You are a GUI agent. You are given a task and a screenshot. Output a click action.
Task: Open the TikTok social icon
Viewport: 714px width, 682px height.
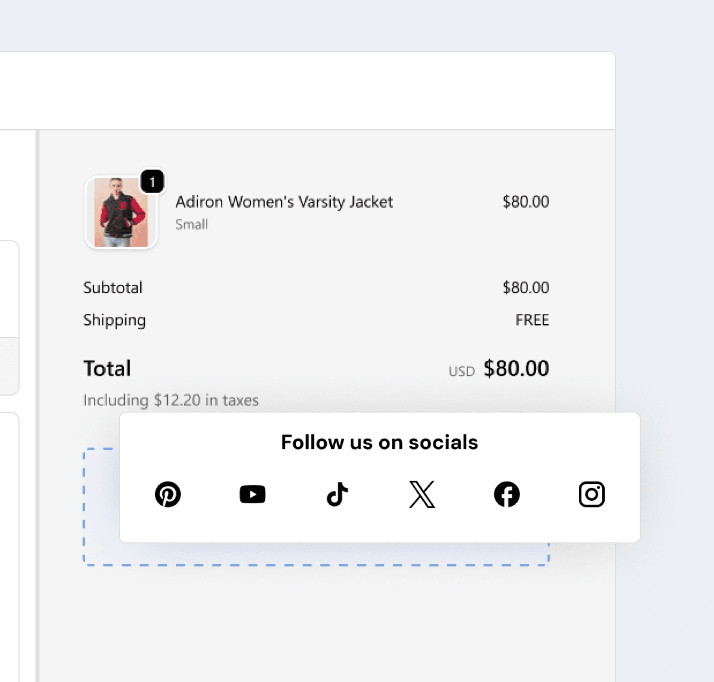coord(337,494)
